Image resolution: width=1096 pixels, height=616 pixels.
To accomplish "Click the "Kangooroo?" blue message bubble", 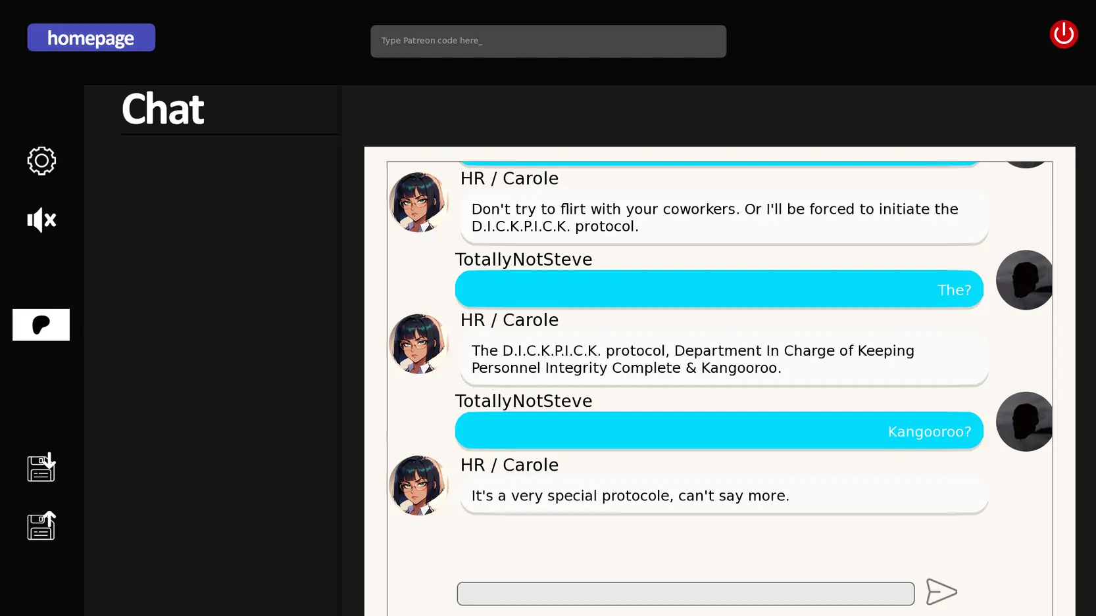I will coord(718,431).
